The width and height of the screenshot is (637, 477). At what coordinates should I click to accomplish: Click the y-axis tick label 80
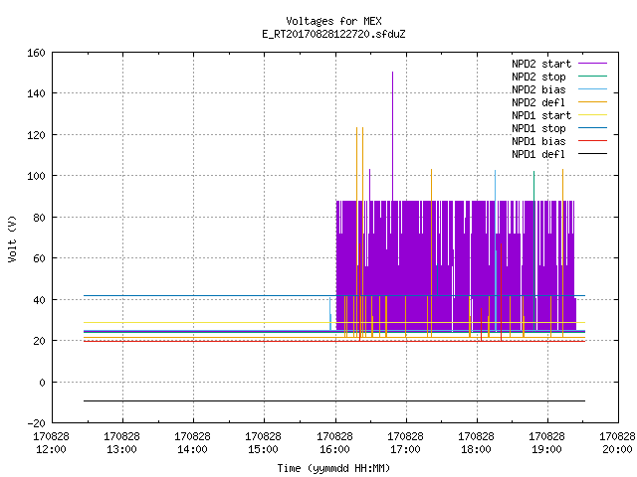(x=39, y=218)
